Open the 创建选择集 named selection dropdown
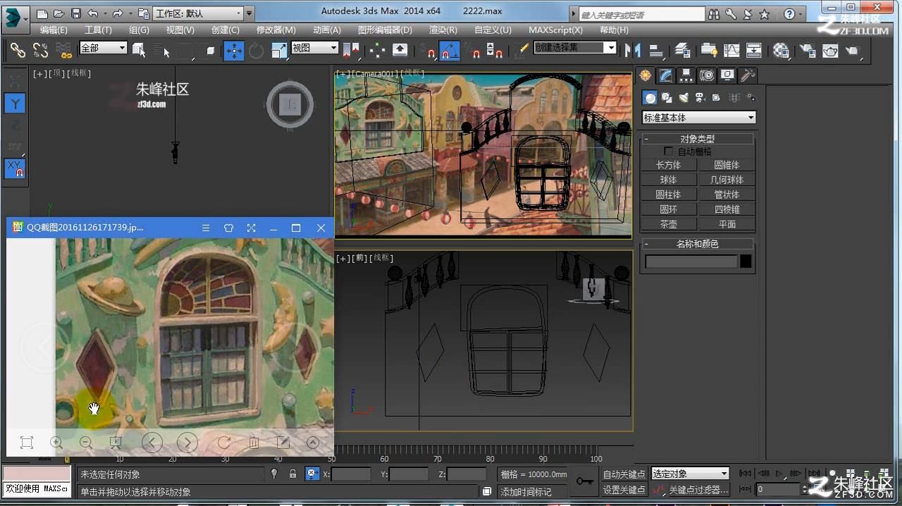Viewport: 902px width, 506px height. coord(575,48)
